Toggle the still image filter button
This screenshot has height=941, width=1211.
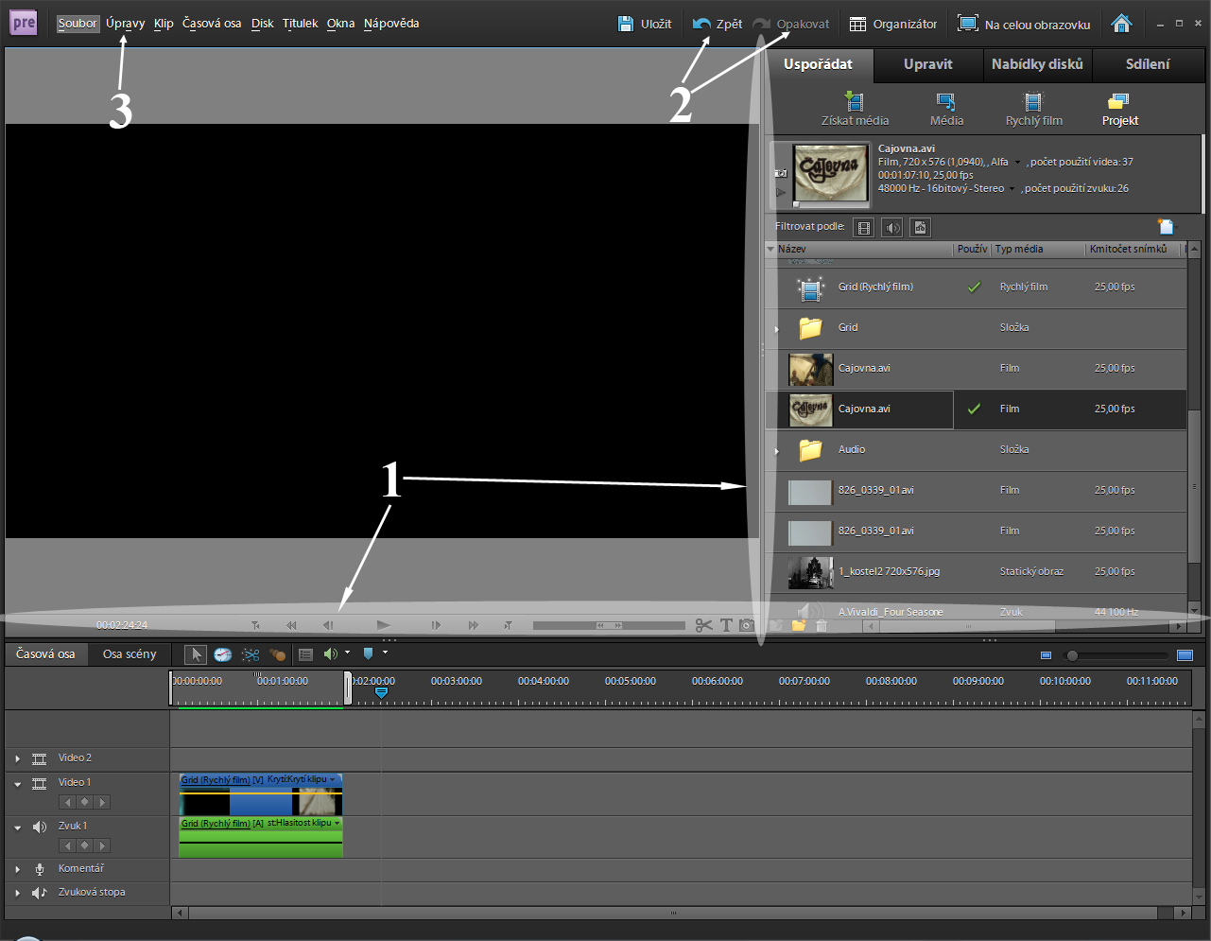920,227
